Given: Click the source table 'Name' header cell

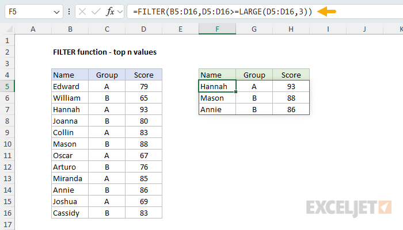Looking at the screenshot, I should click(70, 75).
